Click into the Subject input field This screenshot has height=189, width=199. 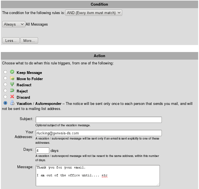click(x=99, y=120)
